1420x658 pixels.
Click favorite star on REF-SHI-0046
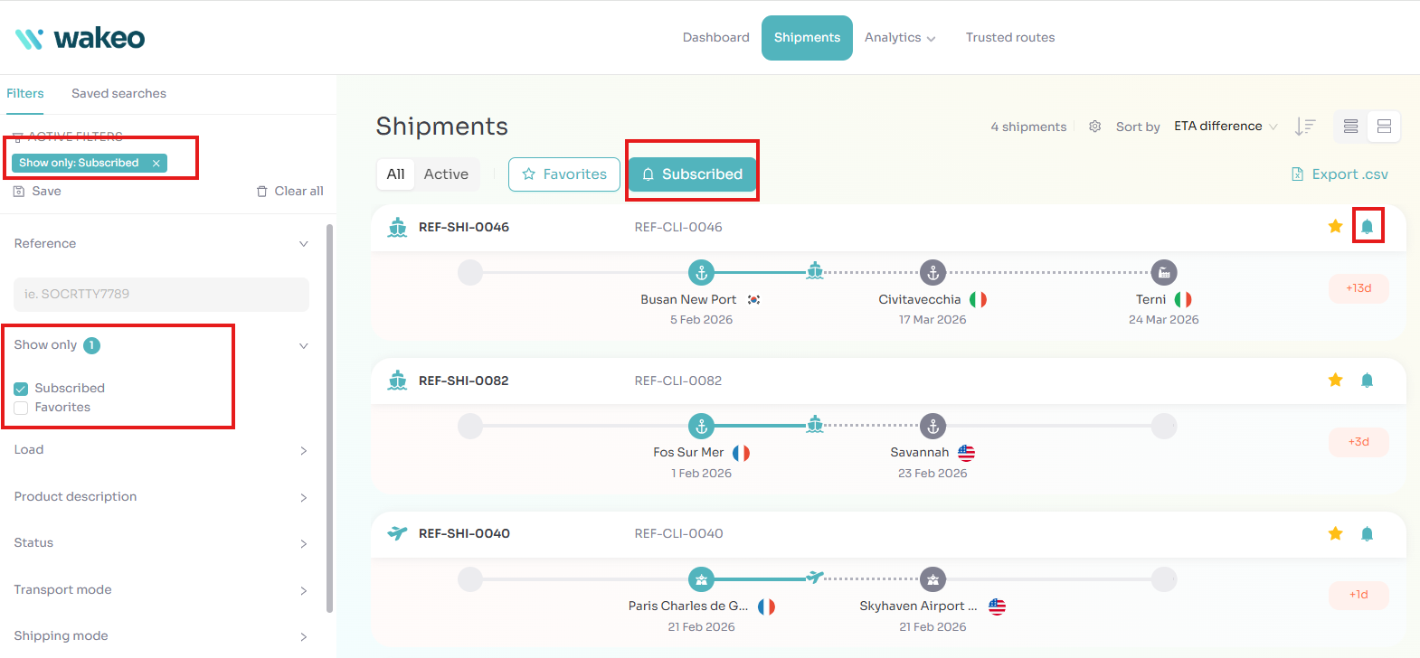tap(1335, 226)
